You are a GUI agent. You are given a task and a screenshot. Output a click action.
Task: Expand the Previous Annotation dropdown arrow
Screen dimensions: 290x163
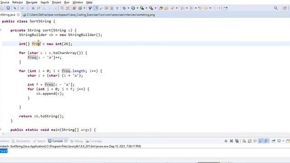point(196,8)
